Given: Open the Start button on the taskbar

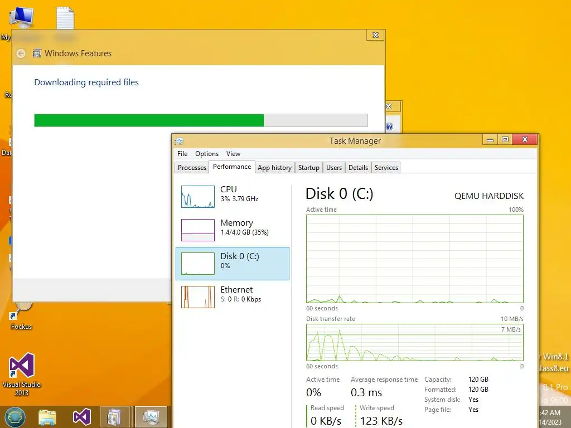Looking at the screenshot, I should click(x=14, y=417).
